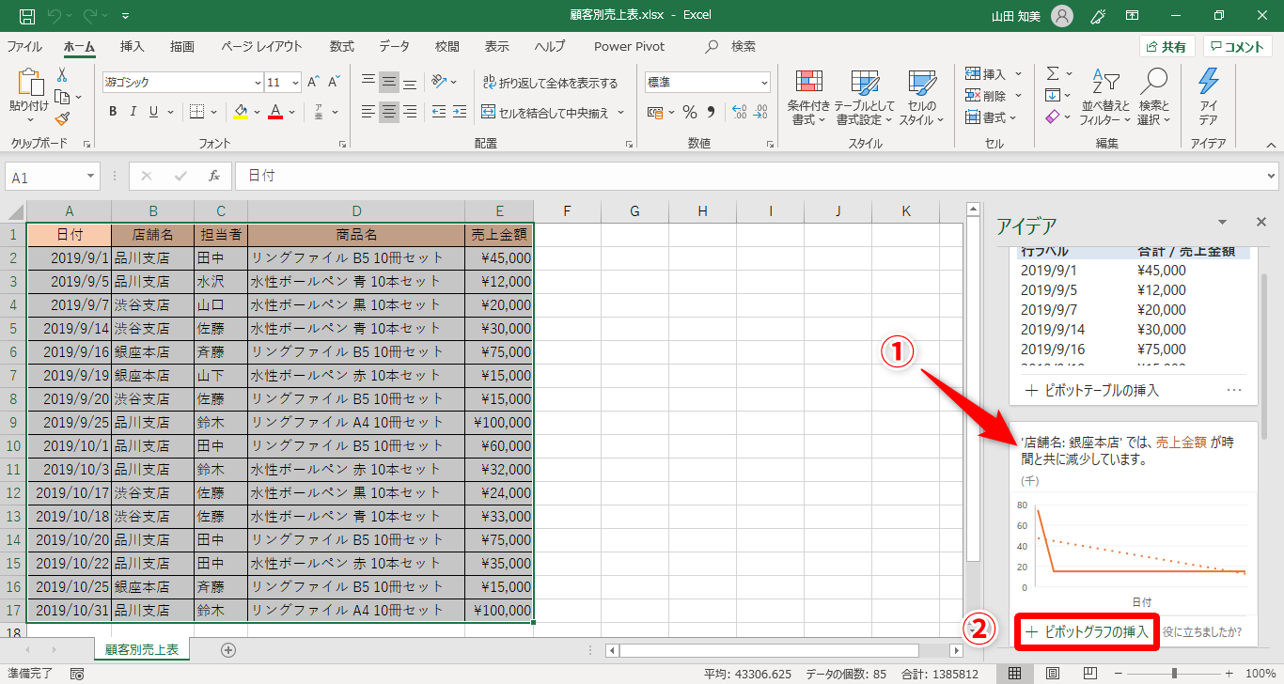Open 検索と選択 find and select menu

pyautogui.click(x=1154, y=97)
